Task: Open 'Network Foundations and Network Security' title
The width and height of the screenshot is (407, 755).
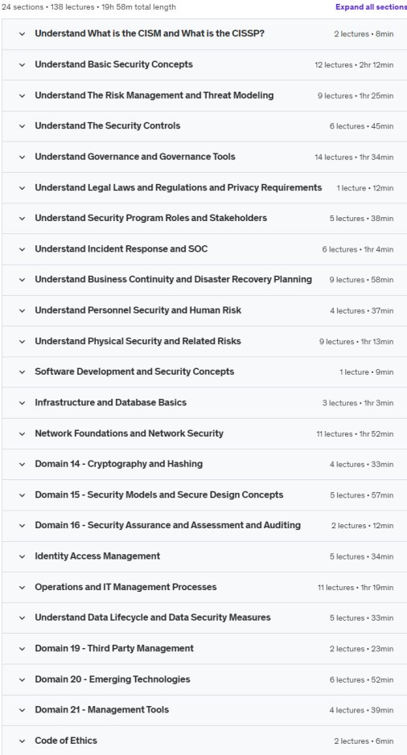Action: click(129, 433)
